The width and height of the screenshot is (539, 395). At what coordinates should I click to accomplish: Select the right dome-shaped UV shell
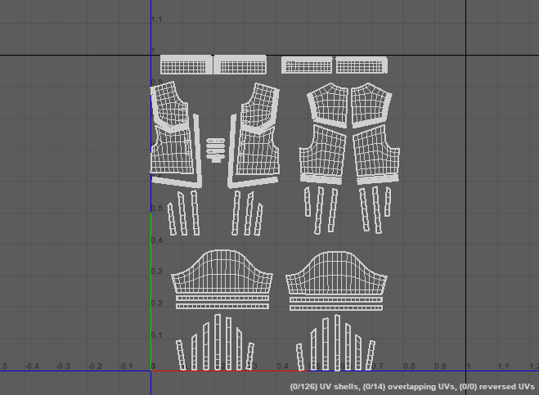pyautogui.click(x=335, y=273)
